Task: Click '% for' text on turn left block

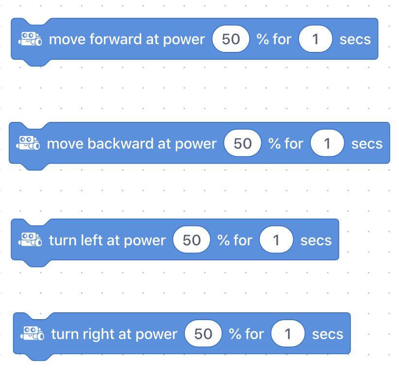Action: pyautogui.click(x=234, y=240)
